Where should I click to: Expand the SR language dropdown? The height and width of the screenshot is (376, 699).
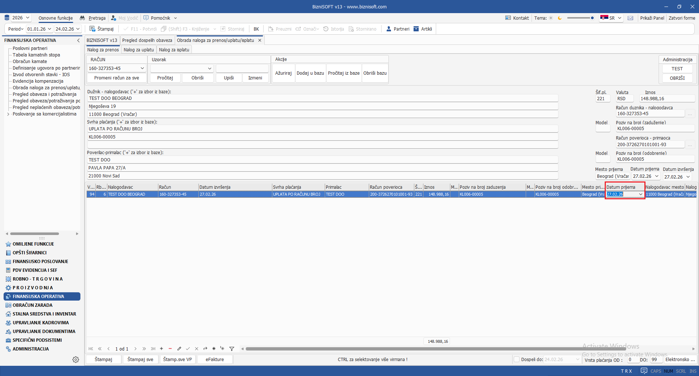point(620,18)
